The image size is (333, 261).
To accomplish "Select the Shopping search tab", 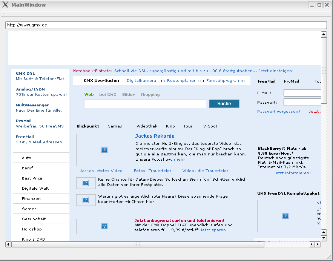I will pos(150,95).
